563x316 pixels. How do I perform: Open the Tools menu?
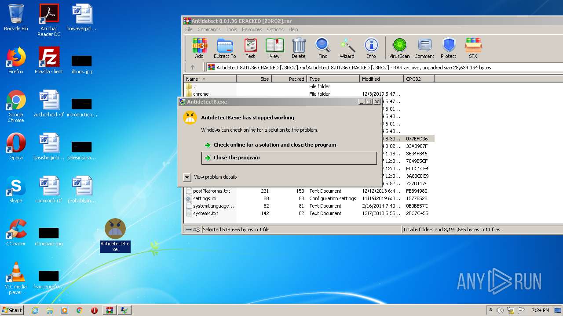tap(231, 29)
